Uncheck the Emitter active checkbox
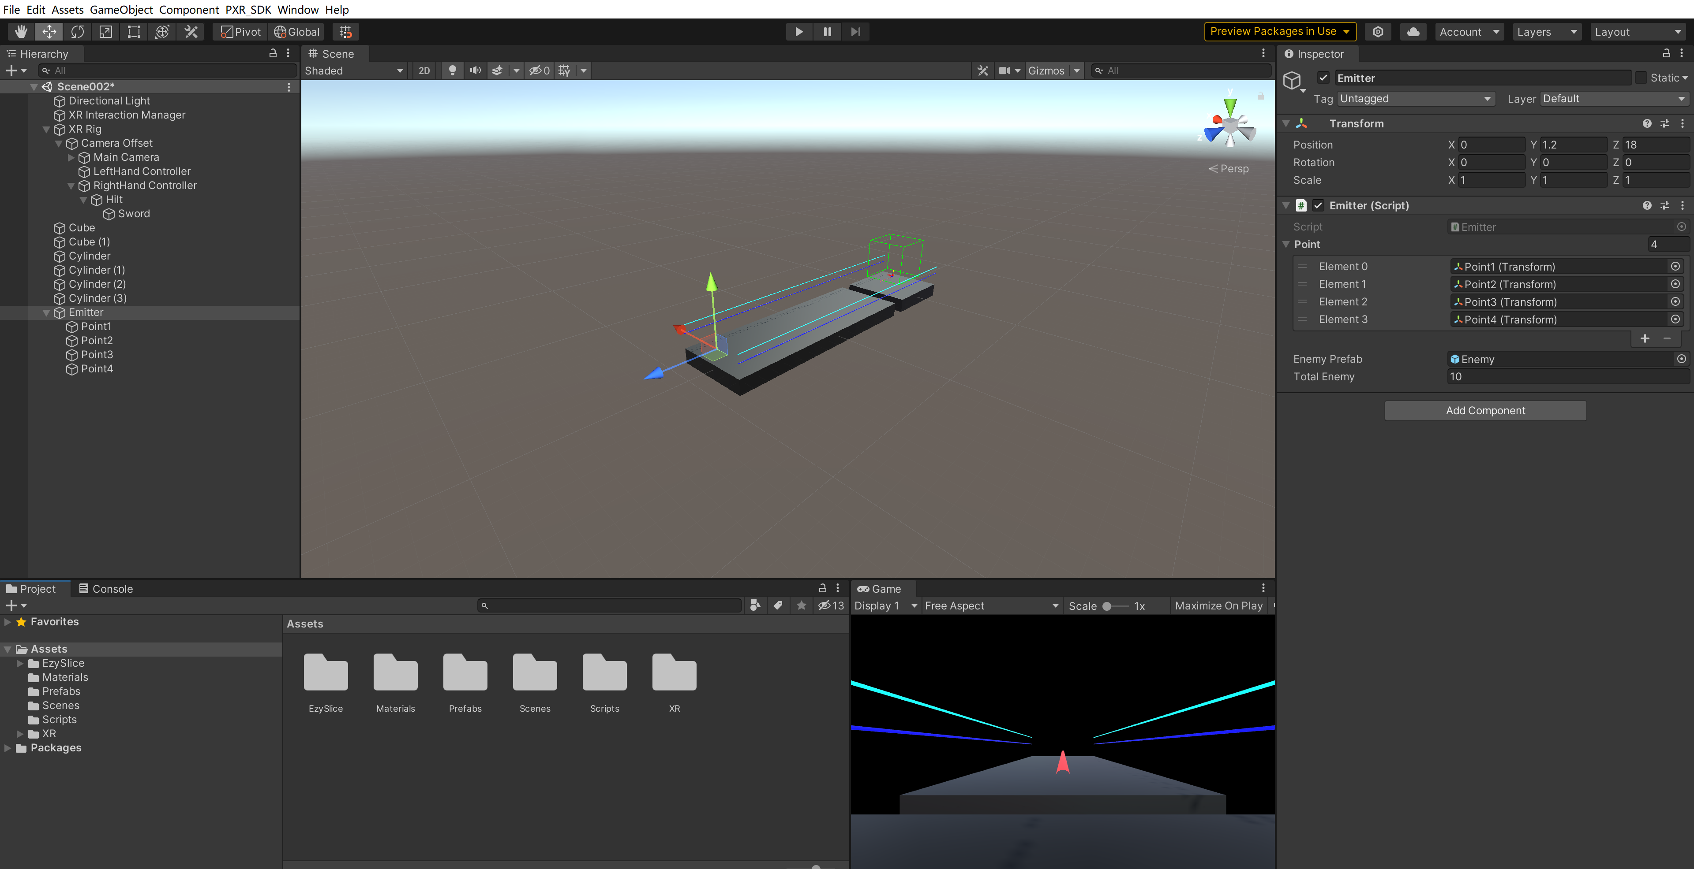 pos(1323,78)
